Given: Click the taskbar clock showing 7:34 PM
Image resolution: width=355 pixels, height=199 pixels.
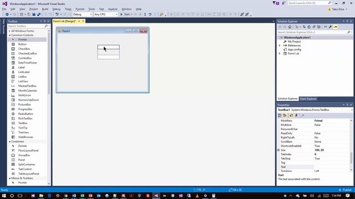Looking at the screenshot, I should pos(336,196).
